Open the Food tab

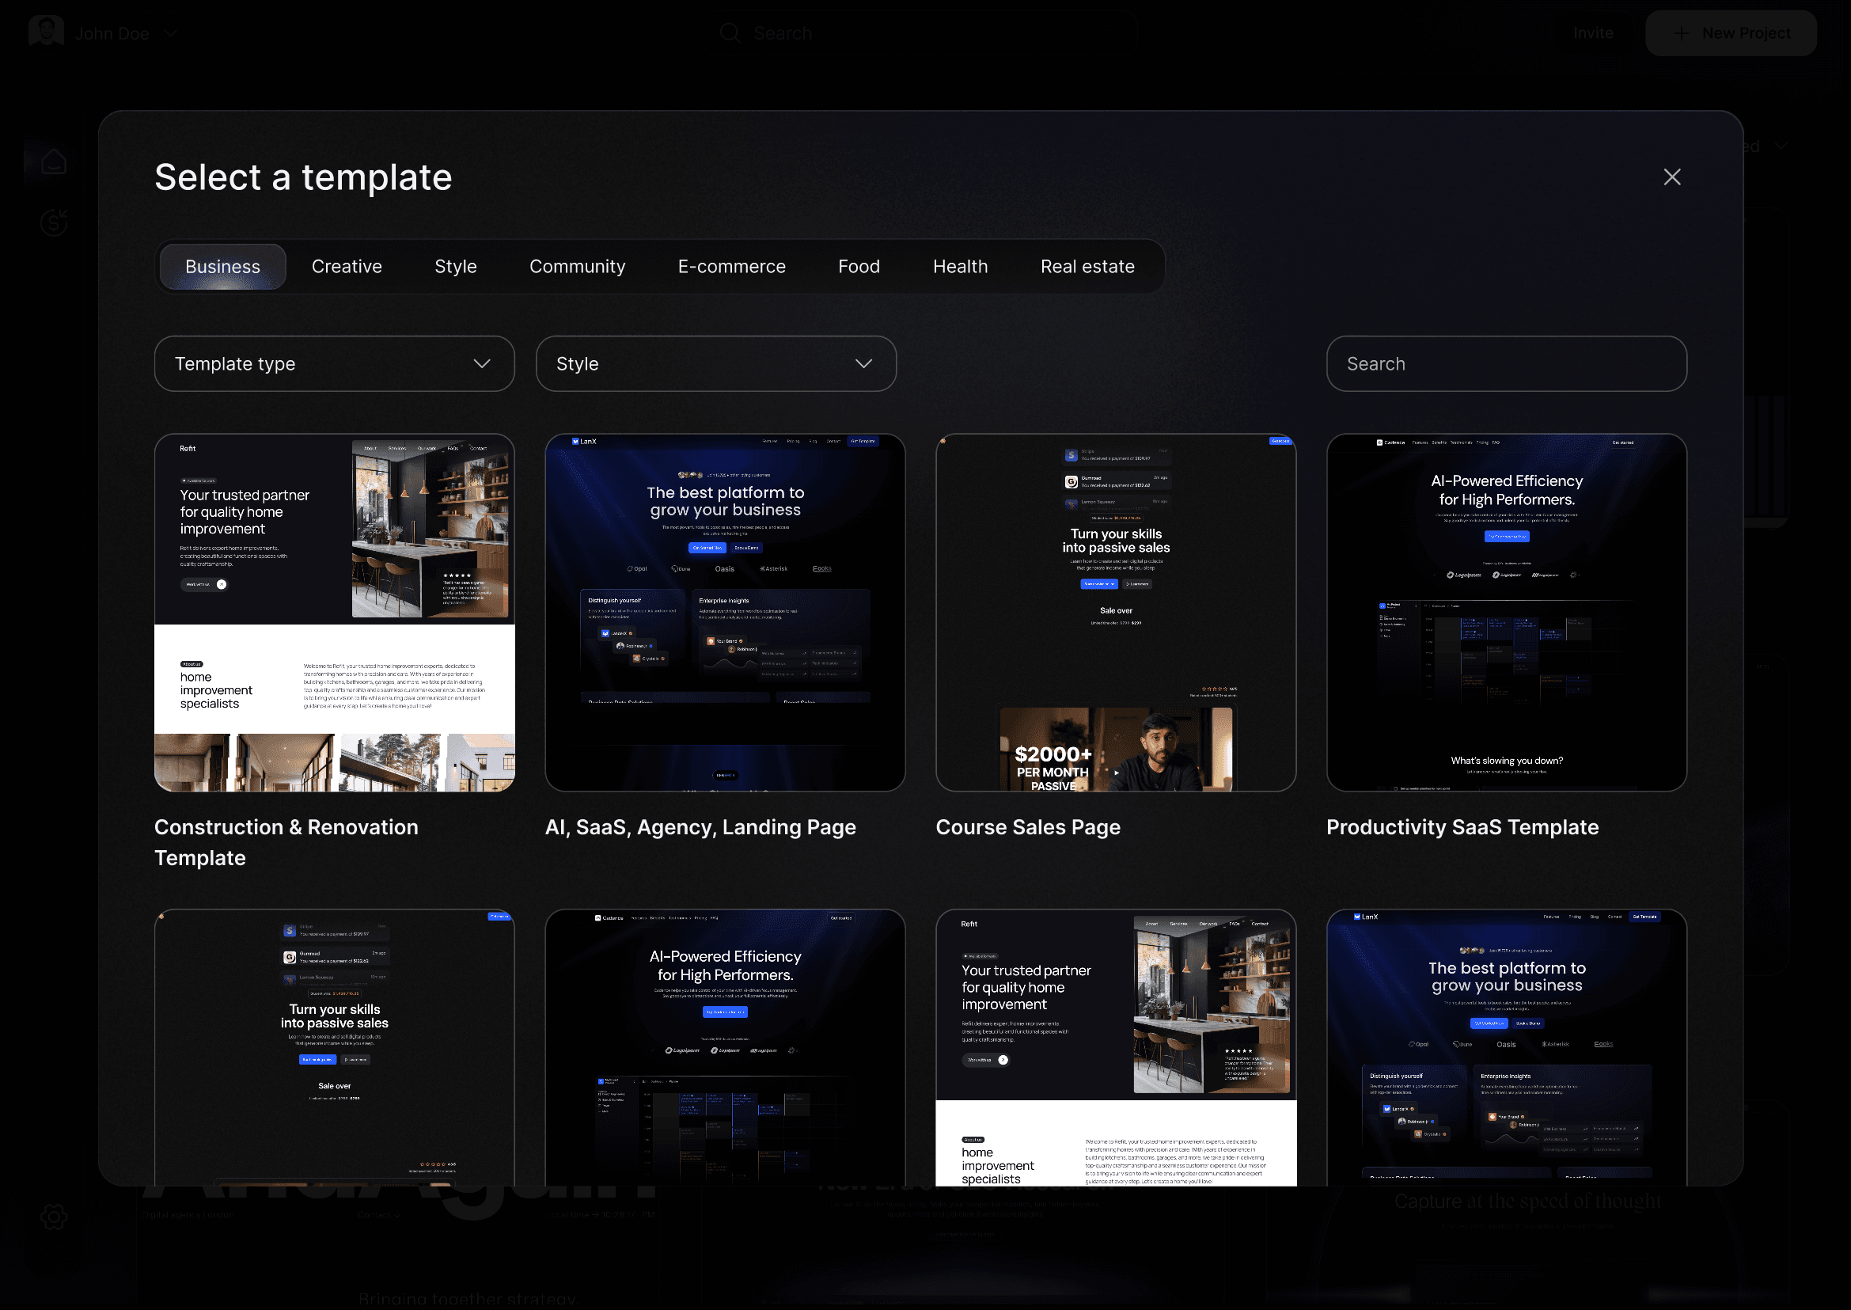coord(859,266)
